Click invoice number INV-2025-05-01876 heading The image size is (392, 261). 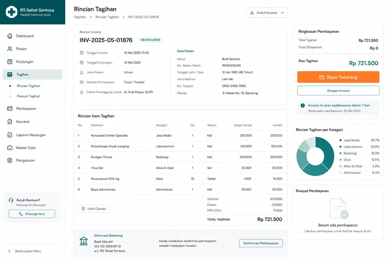(x=106, y=40)
